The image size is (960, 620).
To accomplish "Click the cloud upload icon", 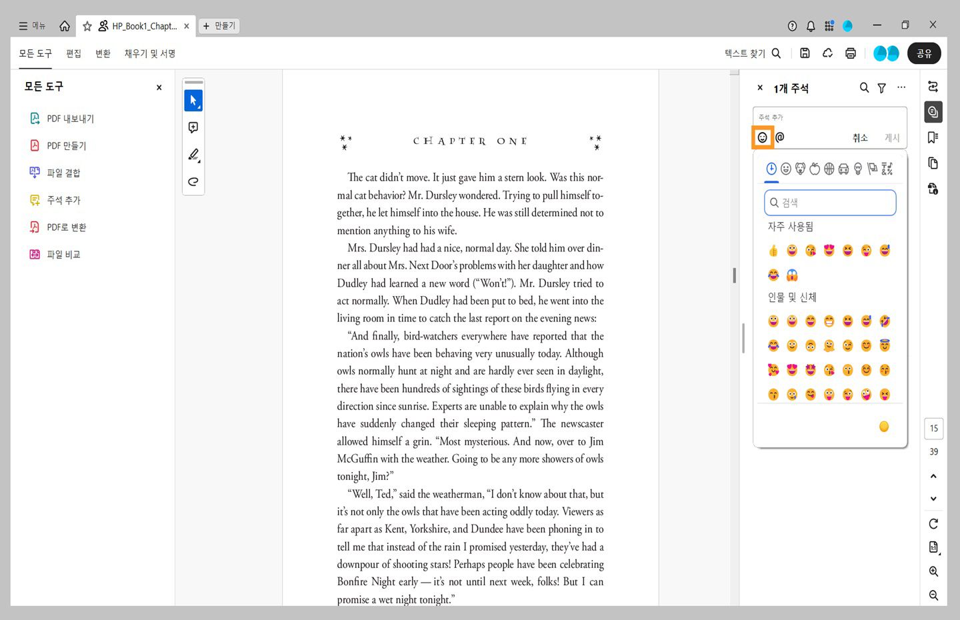I will point(827,53).
